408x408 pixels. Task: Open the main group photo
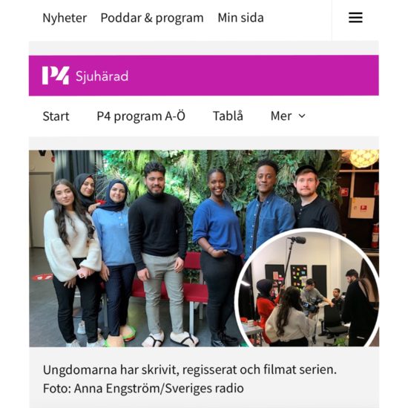pyautogui.click(x=204, y=249)
